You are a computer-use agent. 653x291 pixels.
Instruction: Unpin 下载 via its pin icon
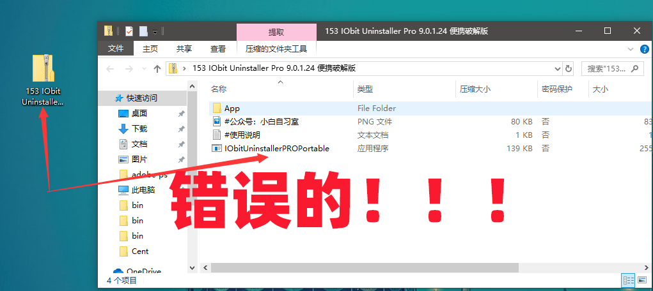tap(181, 130)
